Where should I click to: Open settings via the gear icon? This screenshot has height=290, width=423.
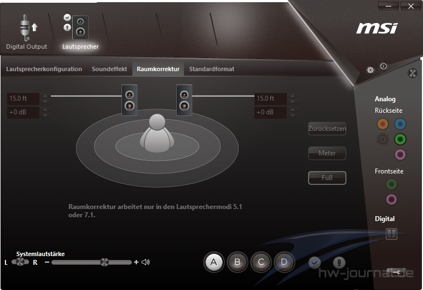370,70
